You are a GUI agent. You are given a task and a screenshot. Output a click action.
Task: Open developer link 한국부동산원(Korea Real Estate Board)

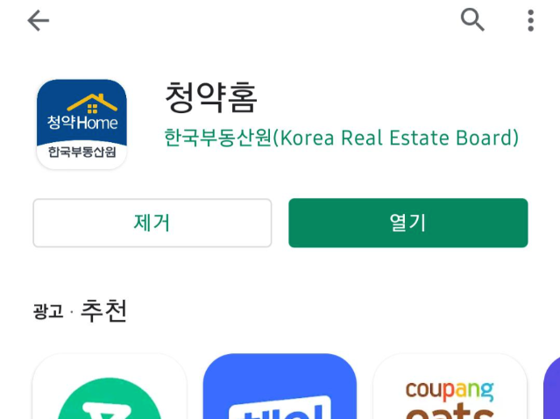pyautogui.click(x=341, y=138)
